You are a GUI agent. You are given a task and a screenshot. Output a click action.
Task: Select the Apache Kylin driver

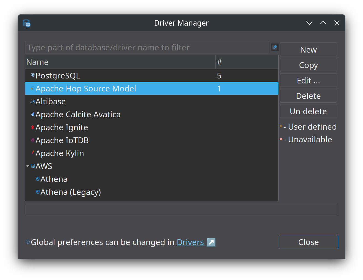coord(152,153)
